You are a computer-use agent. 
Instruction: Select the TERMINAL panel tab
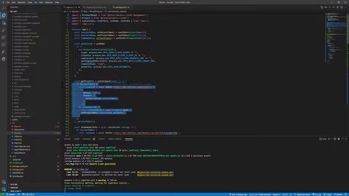[x=129, y=139]
